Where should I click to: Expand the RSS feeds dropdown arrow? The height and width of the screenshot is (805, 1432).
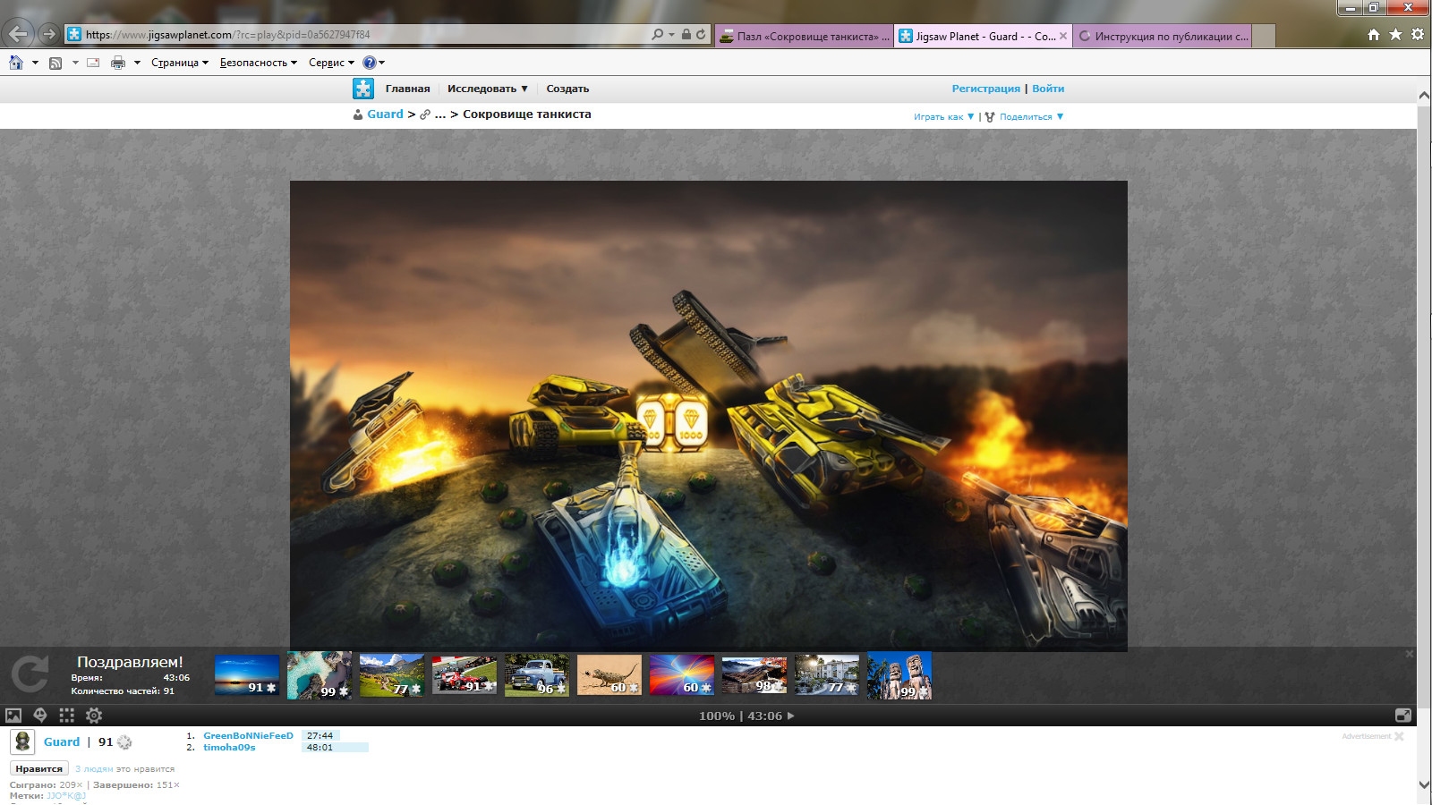tap(75, 63)
